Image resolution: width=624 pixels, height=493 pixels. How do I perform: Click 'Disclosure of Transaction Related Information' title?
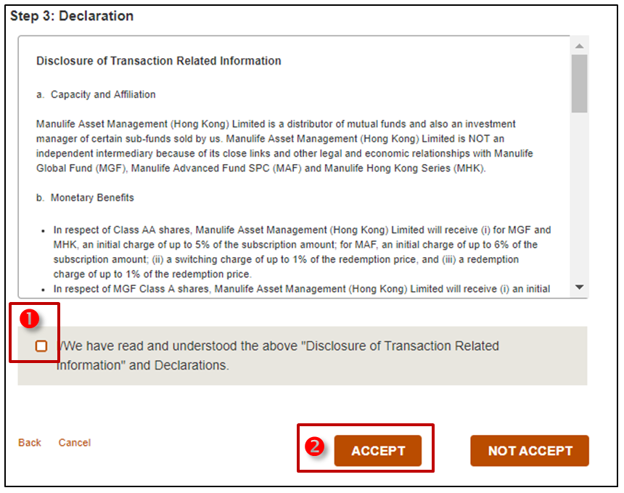[x=159, y=61]
